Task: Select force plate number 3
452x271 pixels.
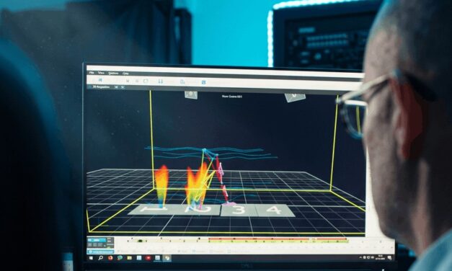Action: coord(239,210)
